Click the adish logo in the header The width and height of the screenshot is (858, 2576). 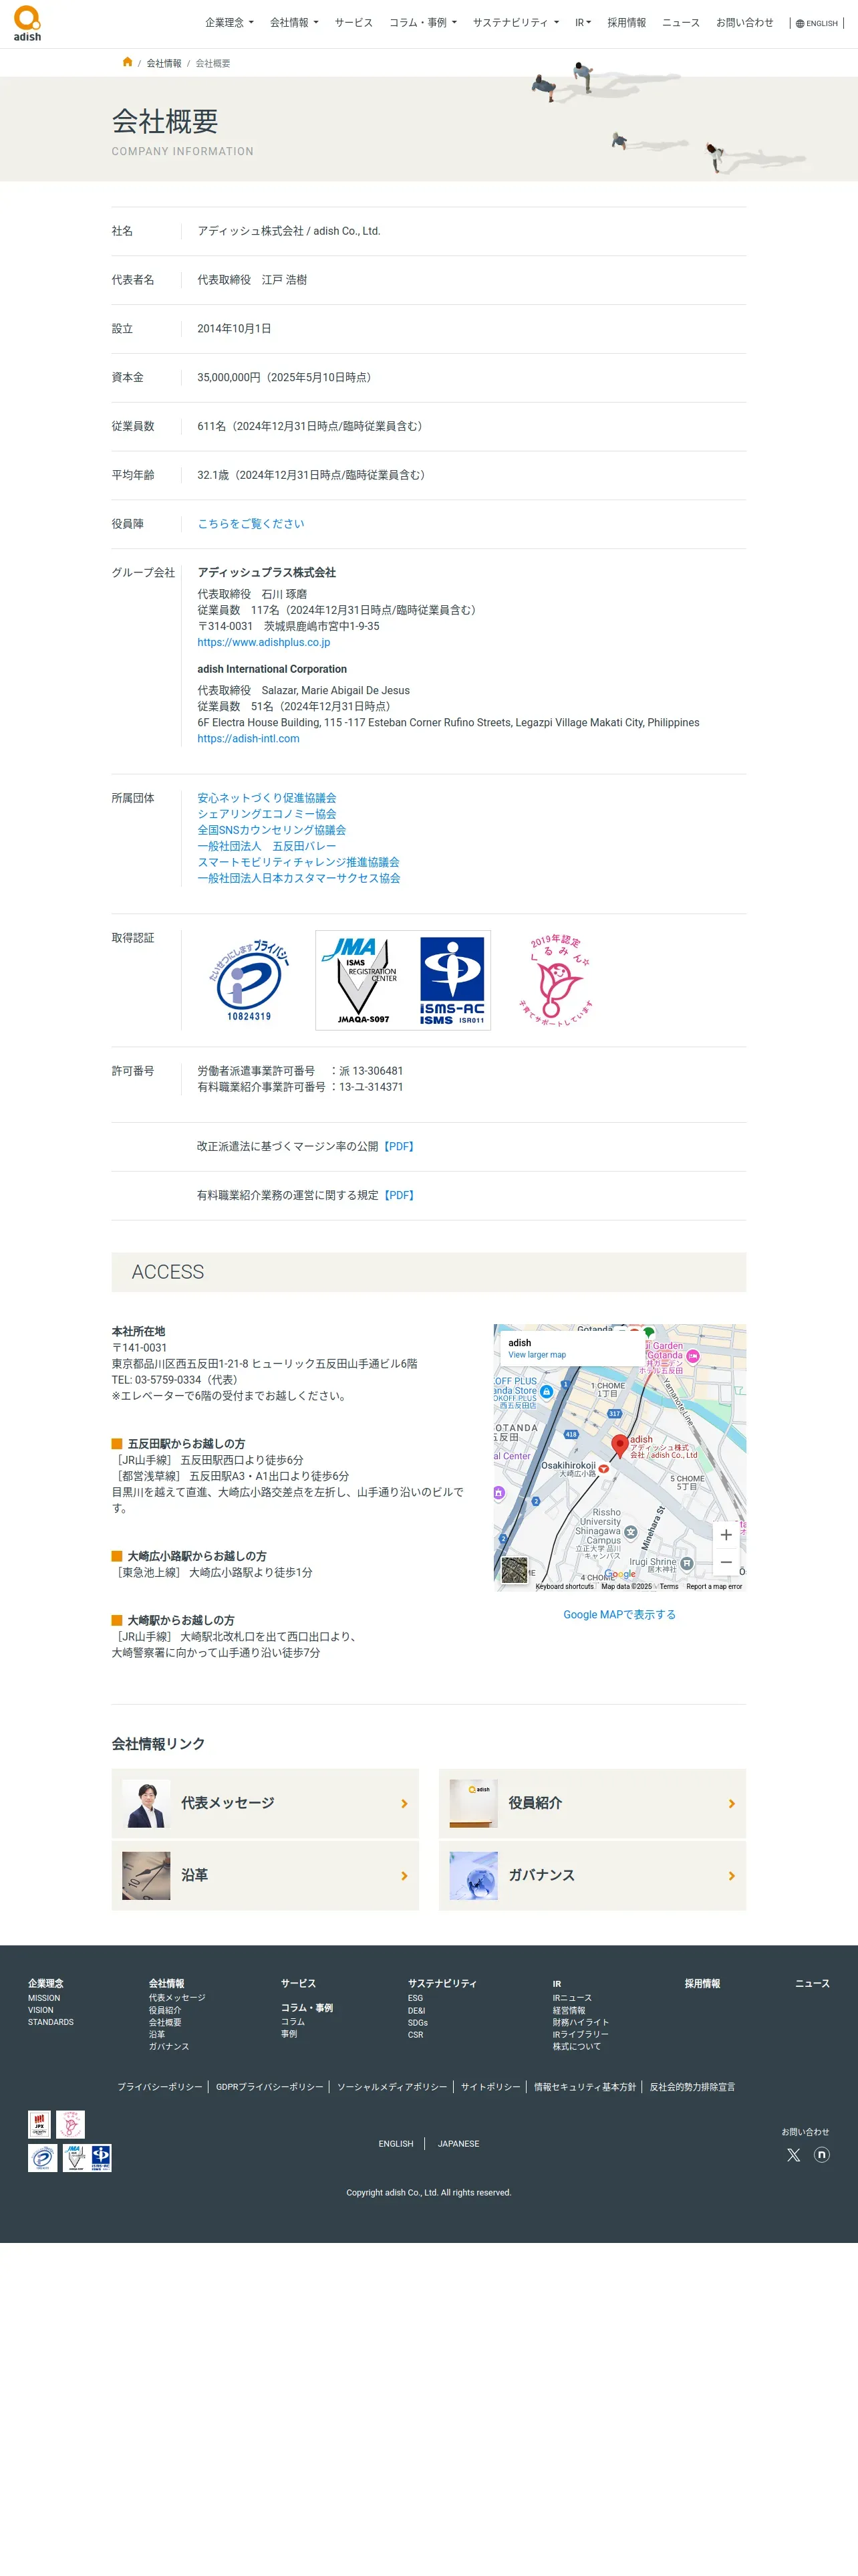click(27, 23)
